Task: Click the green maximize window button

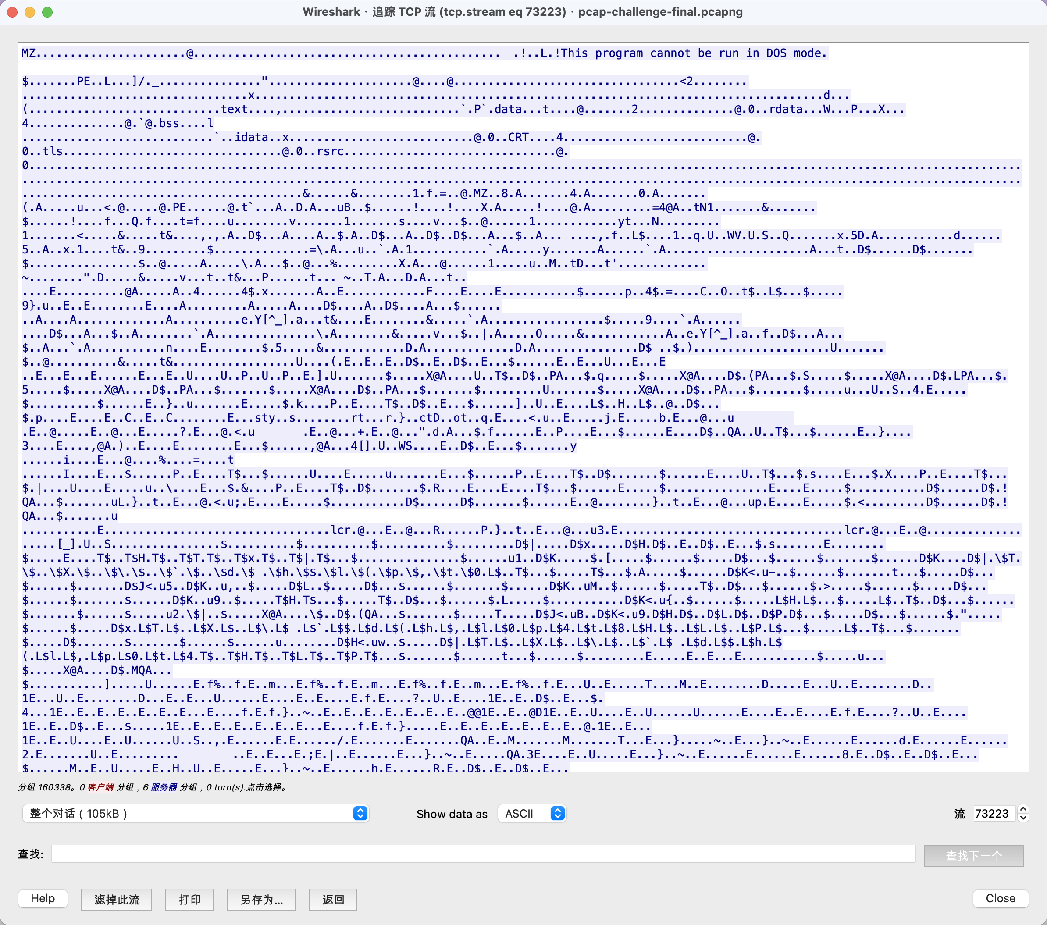Action: point(47,12)
